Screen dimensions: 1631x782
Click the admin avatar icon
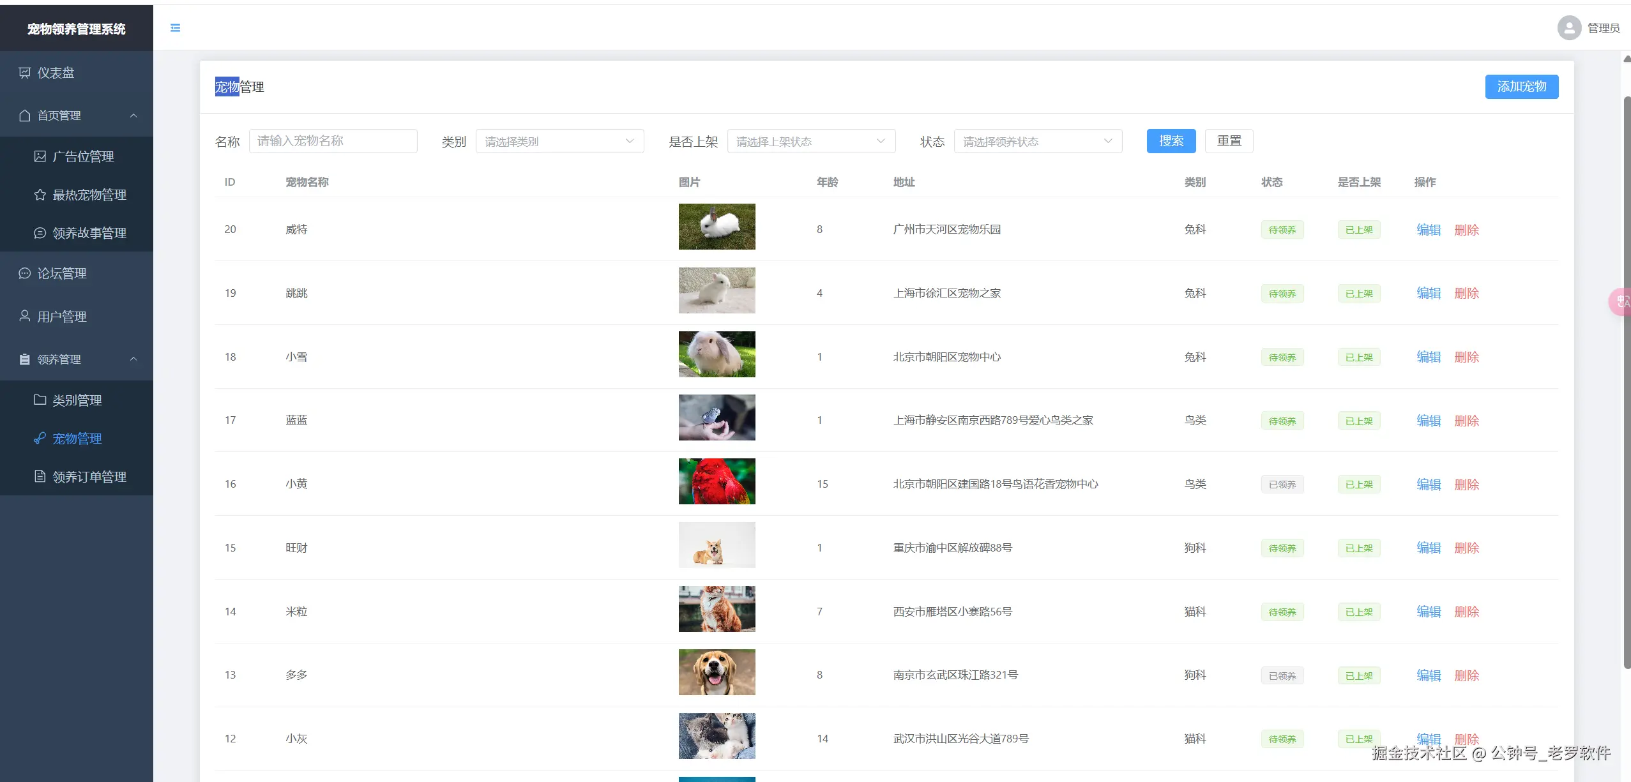pyautogui.click(x=1568, y=28)
